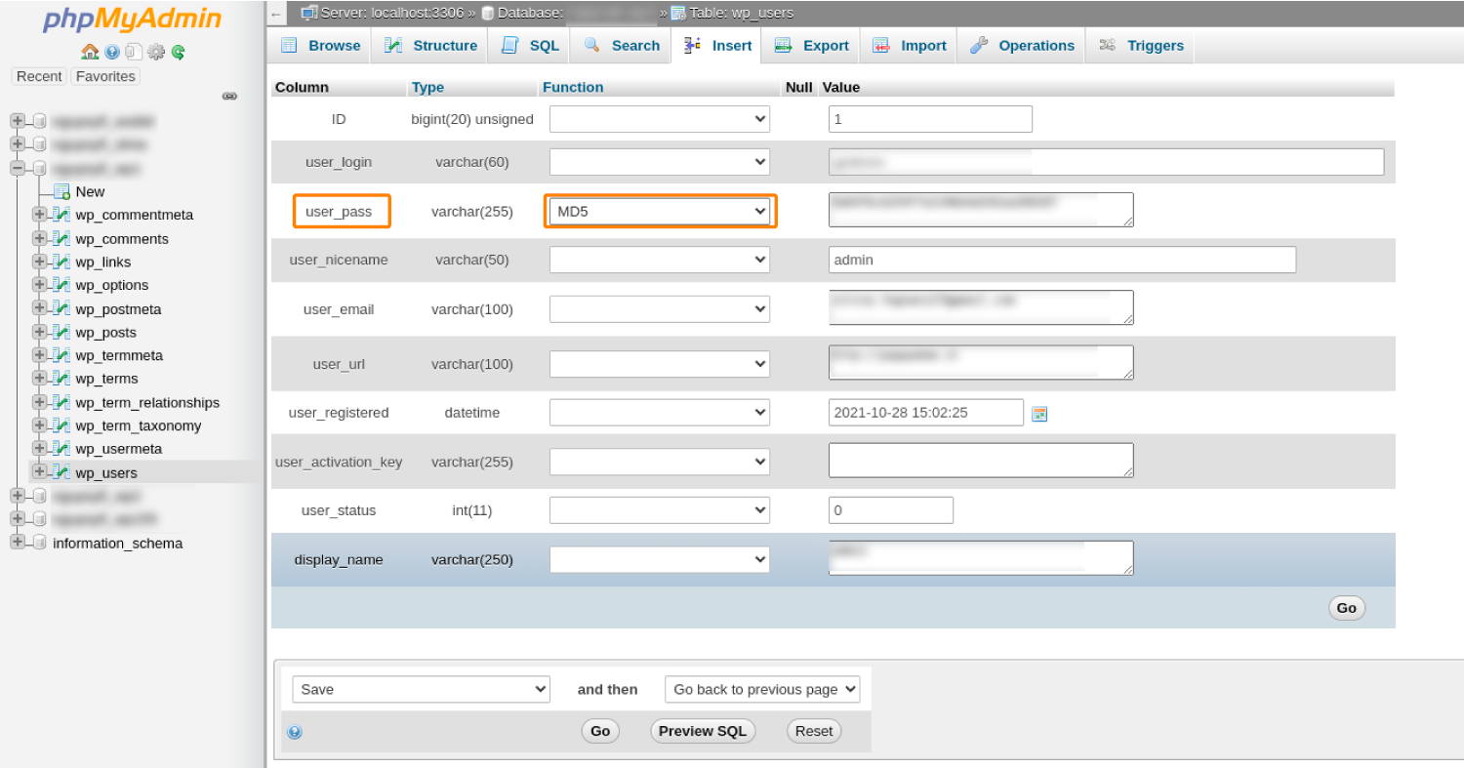Click the database icon beside information_schema

point(39,543)
